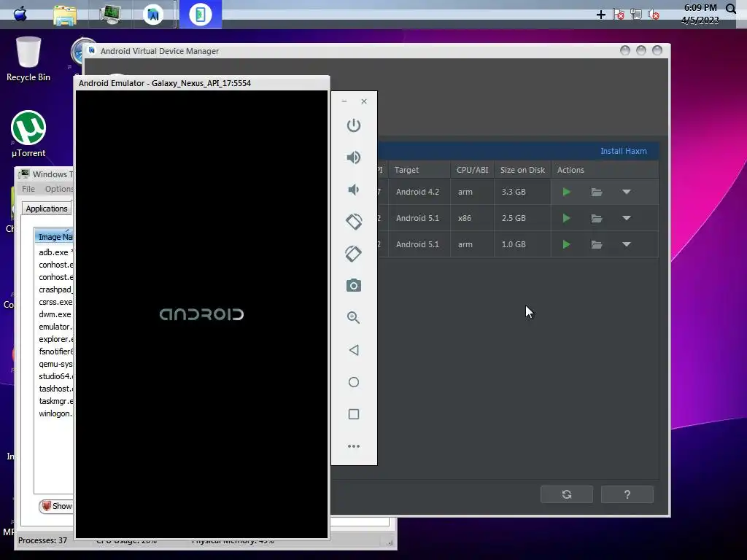Switch to Applications tab in Task Manager
Screen dimensions: 747x560
click(46, 209)
